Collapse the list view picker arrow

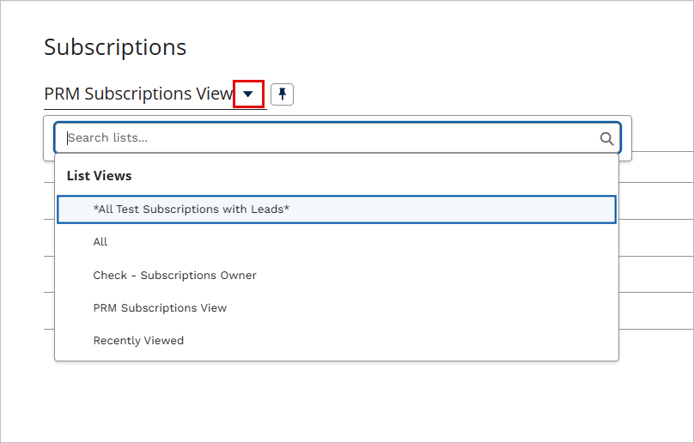point(248,94)
